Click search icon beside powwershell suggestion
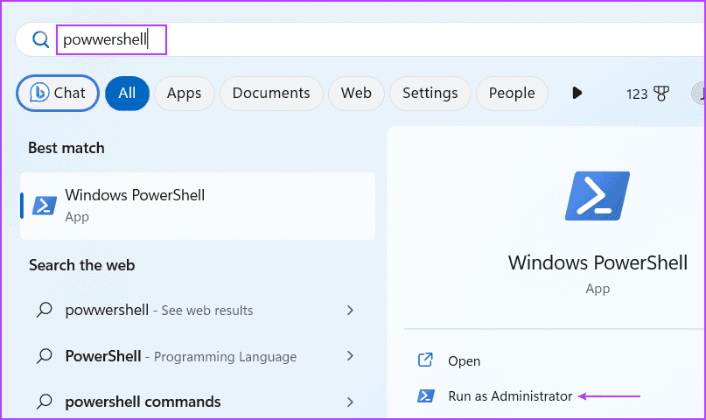Viewport: 706px width, 420px height. pos(44,310)
